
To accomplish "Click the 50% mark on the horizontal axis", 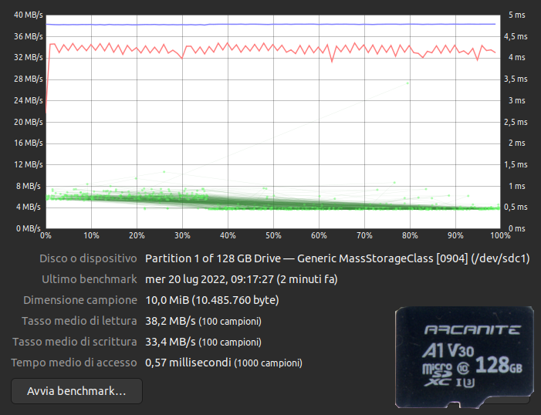I will coord(272,235).
